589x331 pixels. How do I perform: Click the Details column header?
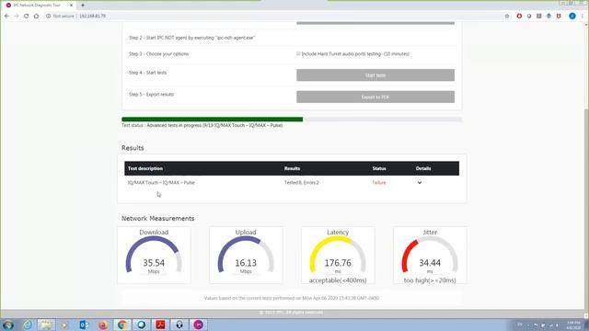click(423, 168)
